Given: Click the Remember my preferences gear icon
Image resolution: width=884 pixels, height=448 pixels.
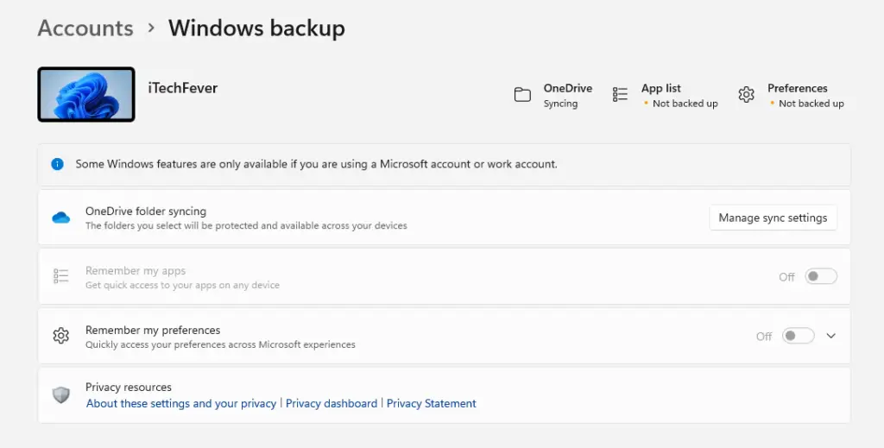Looking at the screenshot, I should coord(61,336).
